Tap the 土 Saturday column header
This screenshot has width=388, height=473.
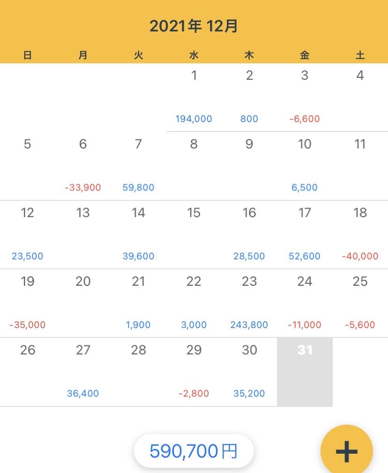pyautogui.click(x=360, y=55)
